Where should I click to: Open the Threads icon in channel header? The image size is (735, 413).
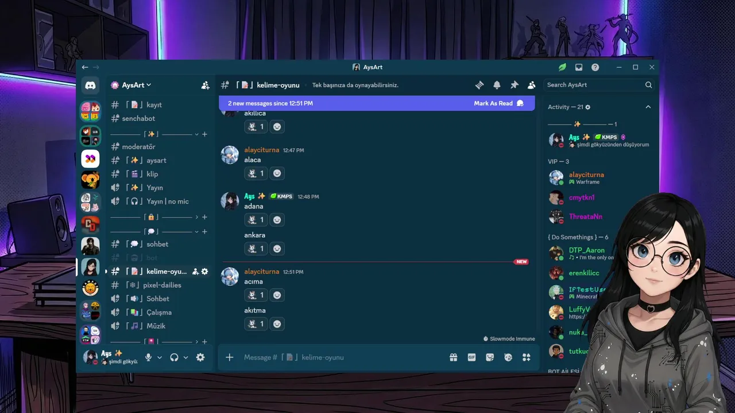pos(479,85)
